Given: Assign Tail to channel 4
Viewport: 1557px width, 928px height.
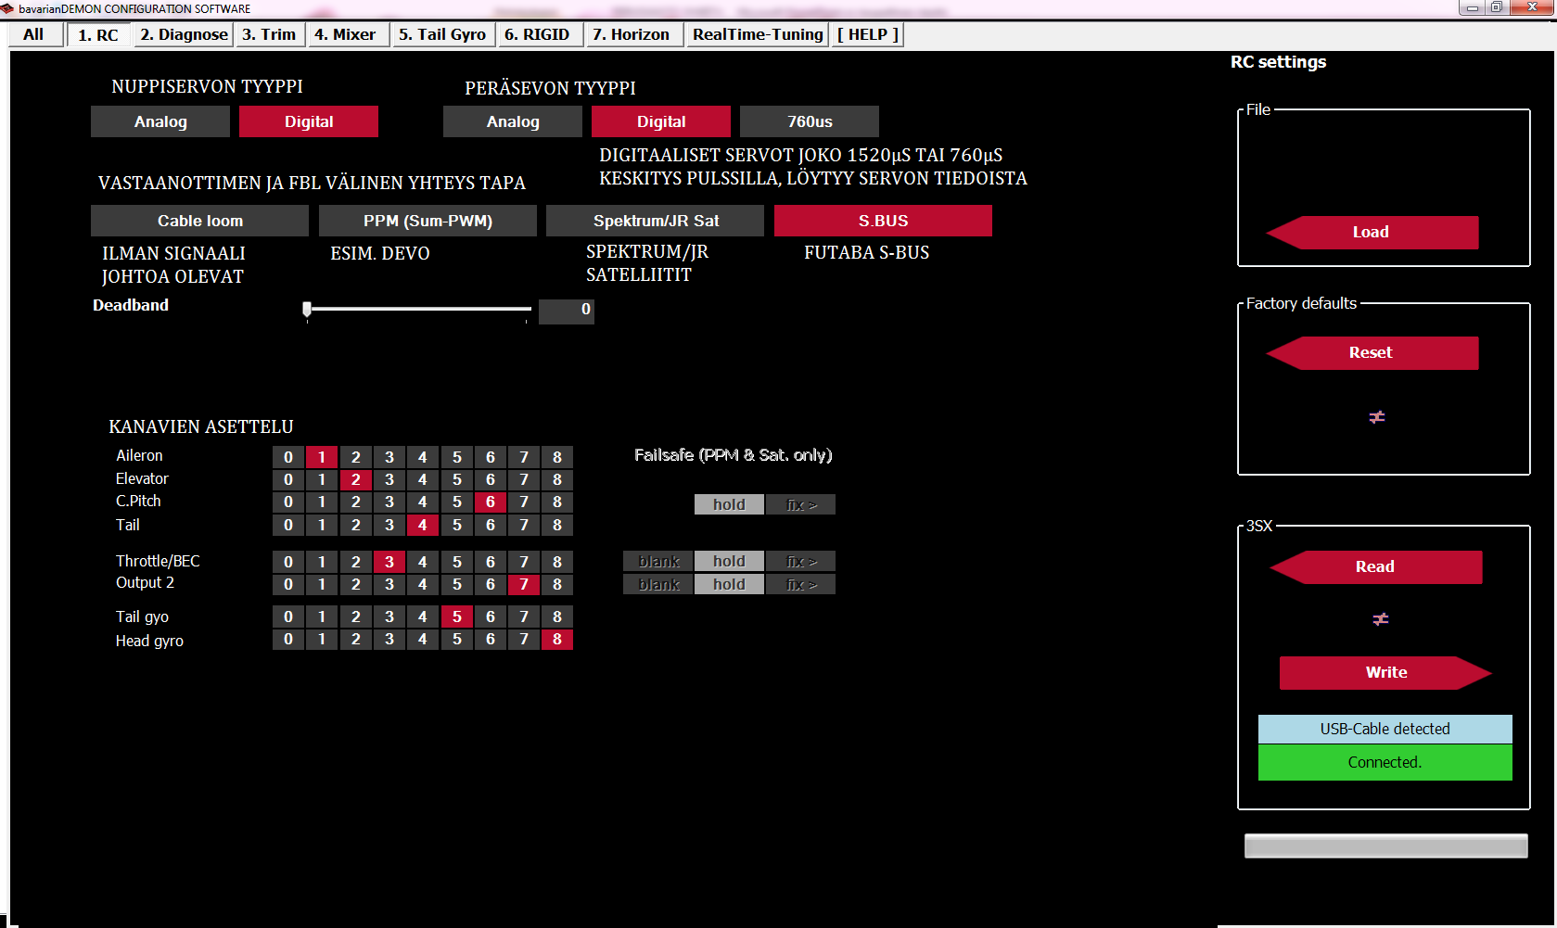Looking at the screenshot, I should click(423, 525).
